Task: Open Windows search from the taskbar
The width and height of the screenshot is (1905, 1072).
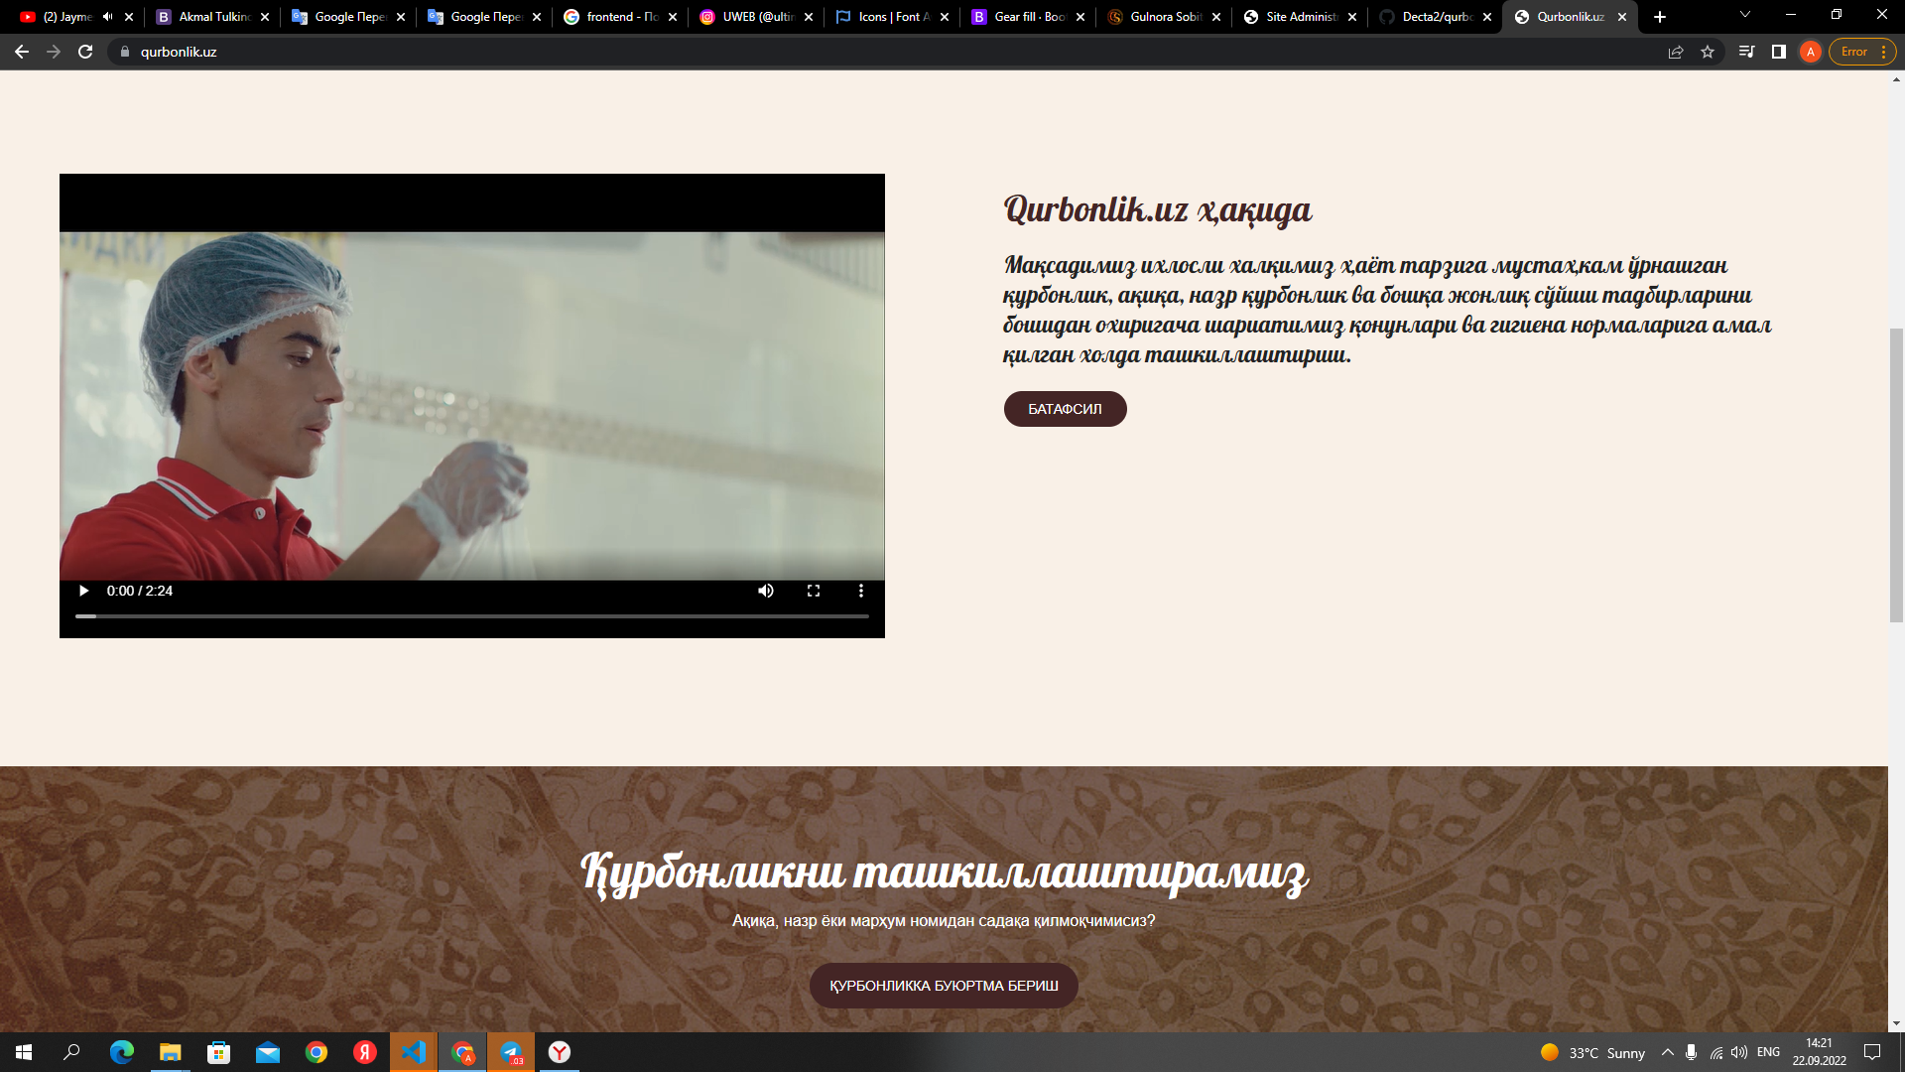Action: (71, 1052)
